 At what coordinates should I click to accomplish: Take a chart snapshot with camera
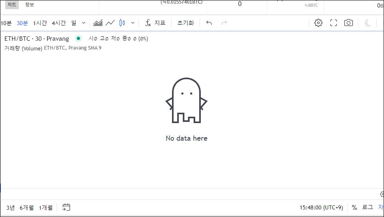pyautogui.click(x=349, y=23)
